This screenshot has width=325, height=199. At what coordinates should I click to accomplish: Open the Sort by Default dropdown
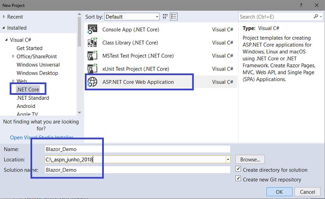pos(132,17)
